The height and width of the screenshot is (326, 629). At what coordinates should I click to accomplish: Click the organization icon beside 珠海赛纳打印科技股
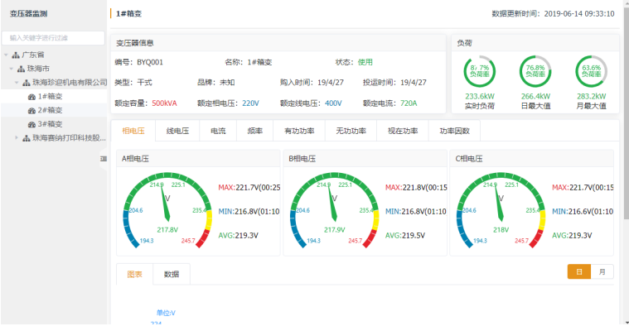[27, 138]
